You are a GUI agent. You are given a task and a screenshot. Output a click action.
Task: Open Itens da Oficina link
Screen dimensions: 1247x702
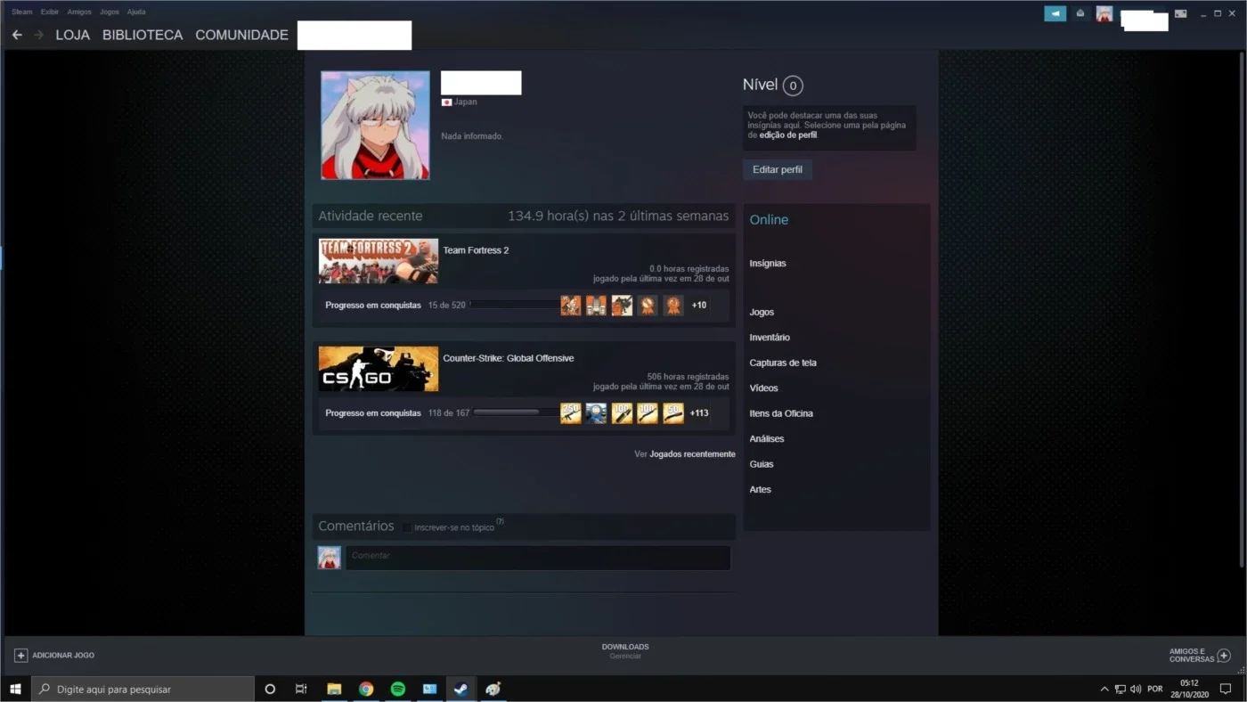point(781,413)
